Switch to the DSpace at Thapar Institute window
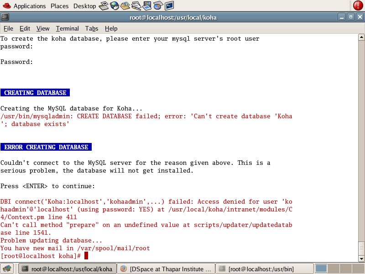The height and width of the screenshot is (274, 365). click(165, 269)
